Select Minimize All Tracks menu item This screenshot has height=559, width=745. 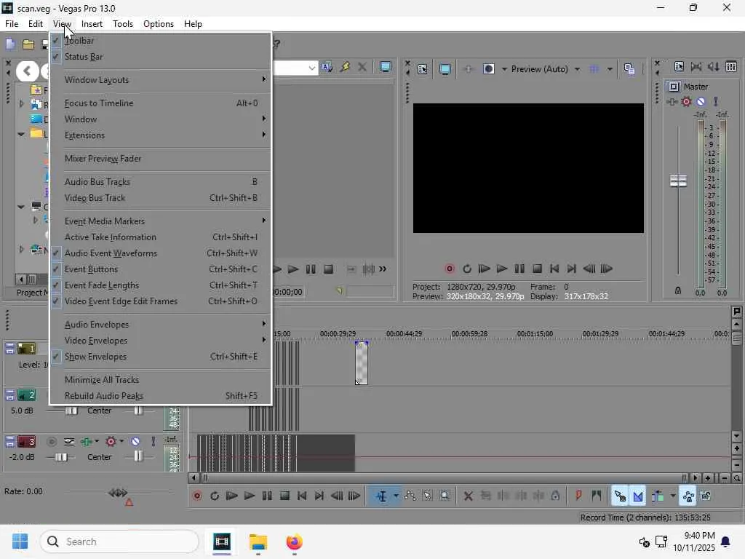(161, 380)
